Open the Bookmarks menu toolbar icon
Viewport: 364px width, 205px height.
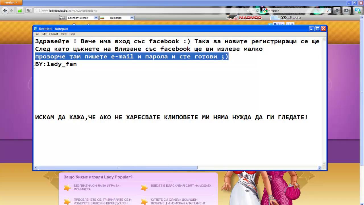click(347, 11)
